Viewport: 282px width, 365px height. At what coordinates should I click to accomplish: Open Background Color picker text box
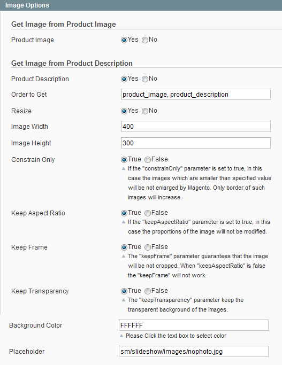point(194,325)
